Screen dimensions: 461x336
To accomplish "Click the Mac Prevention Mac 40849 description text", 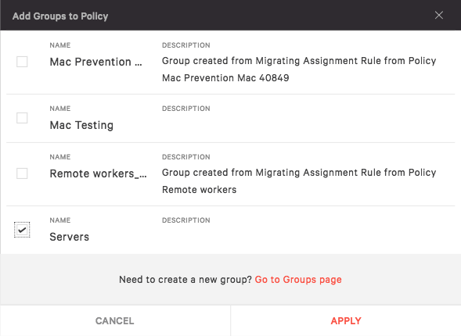I will [225, 78].
